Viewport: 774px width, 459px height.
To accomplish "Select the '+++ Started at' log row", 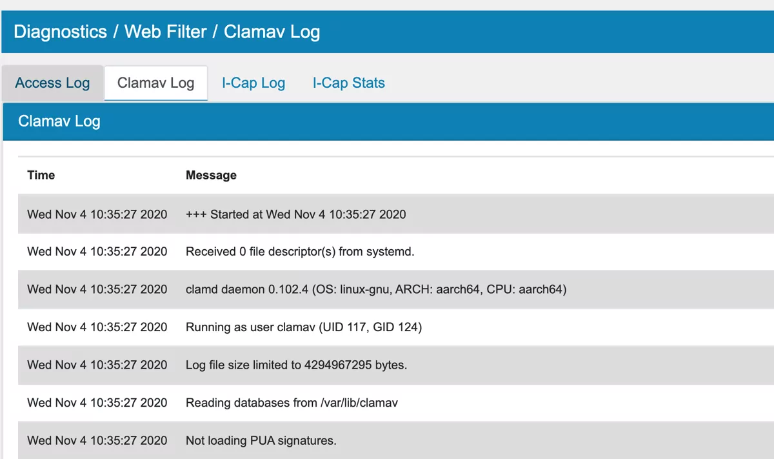I will coord(295,214).
